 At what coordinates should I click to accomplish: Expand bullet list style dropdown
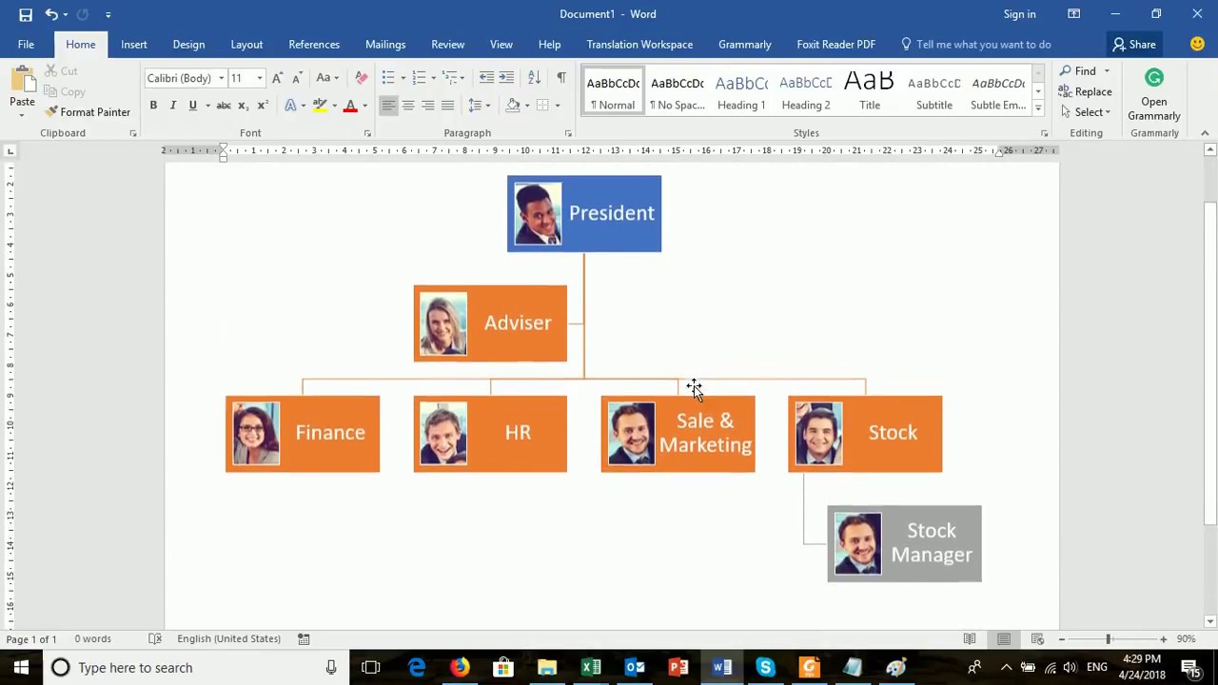[x=403, y=78]
